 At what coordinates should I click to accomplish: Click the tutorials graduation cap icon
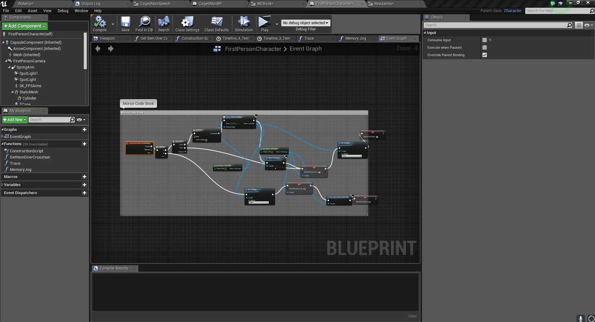[x=561, y=3]
